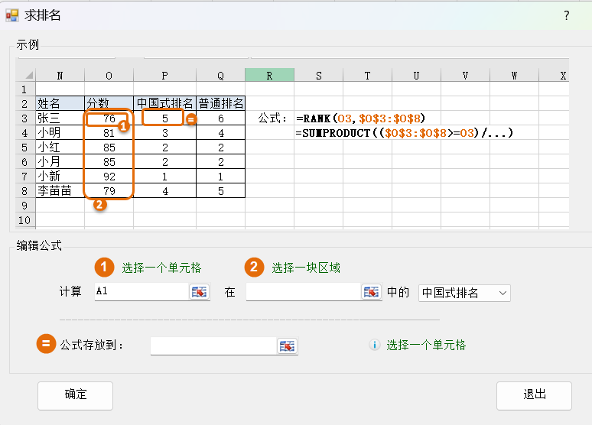Click the help question mark in title bar
592x425 pixels.
[x=567, y=15]
